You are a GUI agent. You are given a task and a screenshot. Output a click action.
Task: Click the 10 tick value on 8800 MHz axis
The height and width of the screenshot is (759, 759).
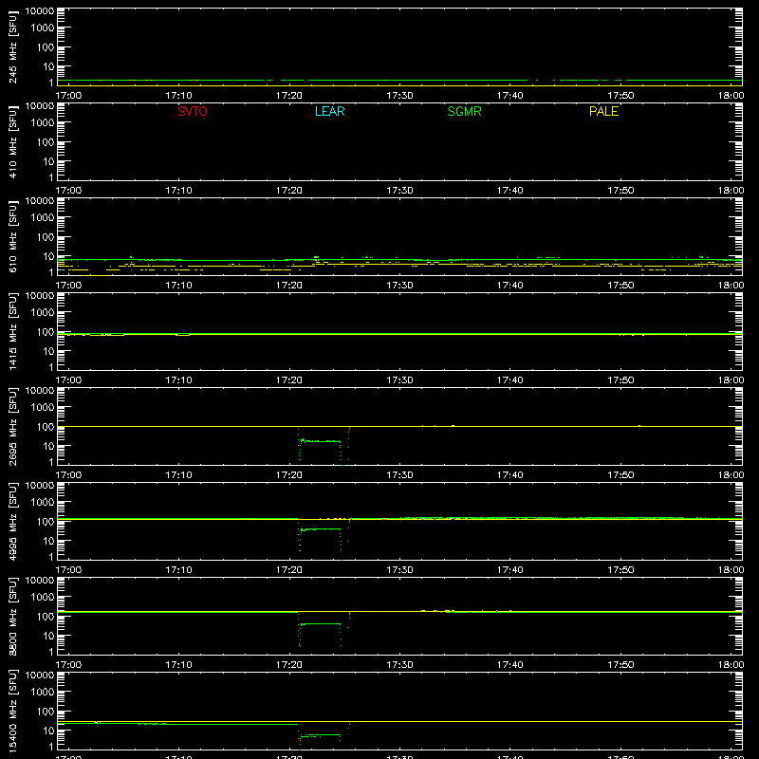48,636
